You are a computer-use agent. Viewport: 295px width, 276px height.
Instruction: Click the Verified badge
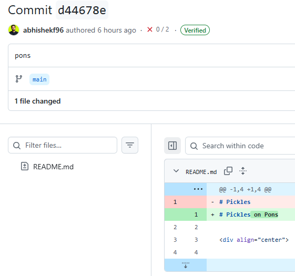click(x=195, y=30)
